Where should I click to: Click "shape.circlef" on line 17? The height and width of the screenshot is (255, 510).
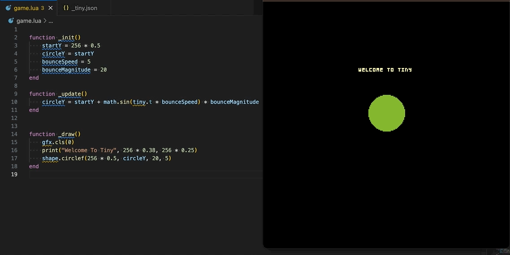point(63,158)
